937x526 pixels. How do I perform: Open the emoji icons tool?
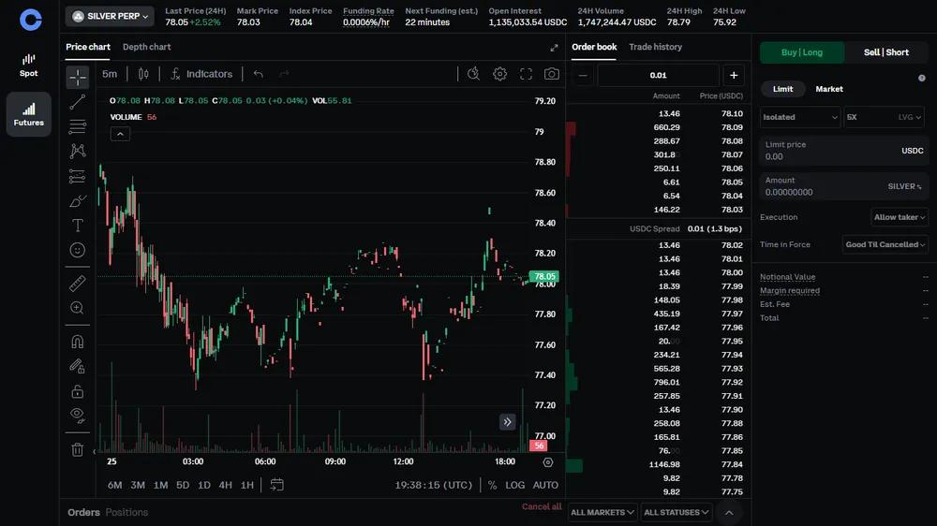click(78, 250)
